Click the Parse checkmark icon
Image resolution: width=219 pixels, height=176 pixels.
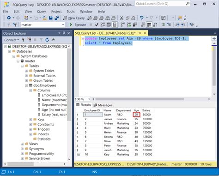97,24
